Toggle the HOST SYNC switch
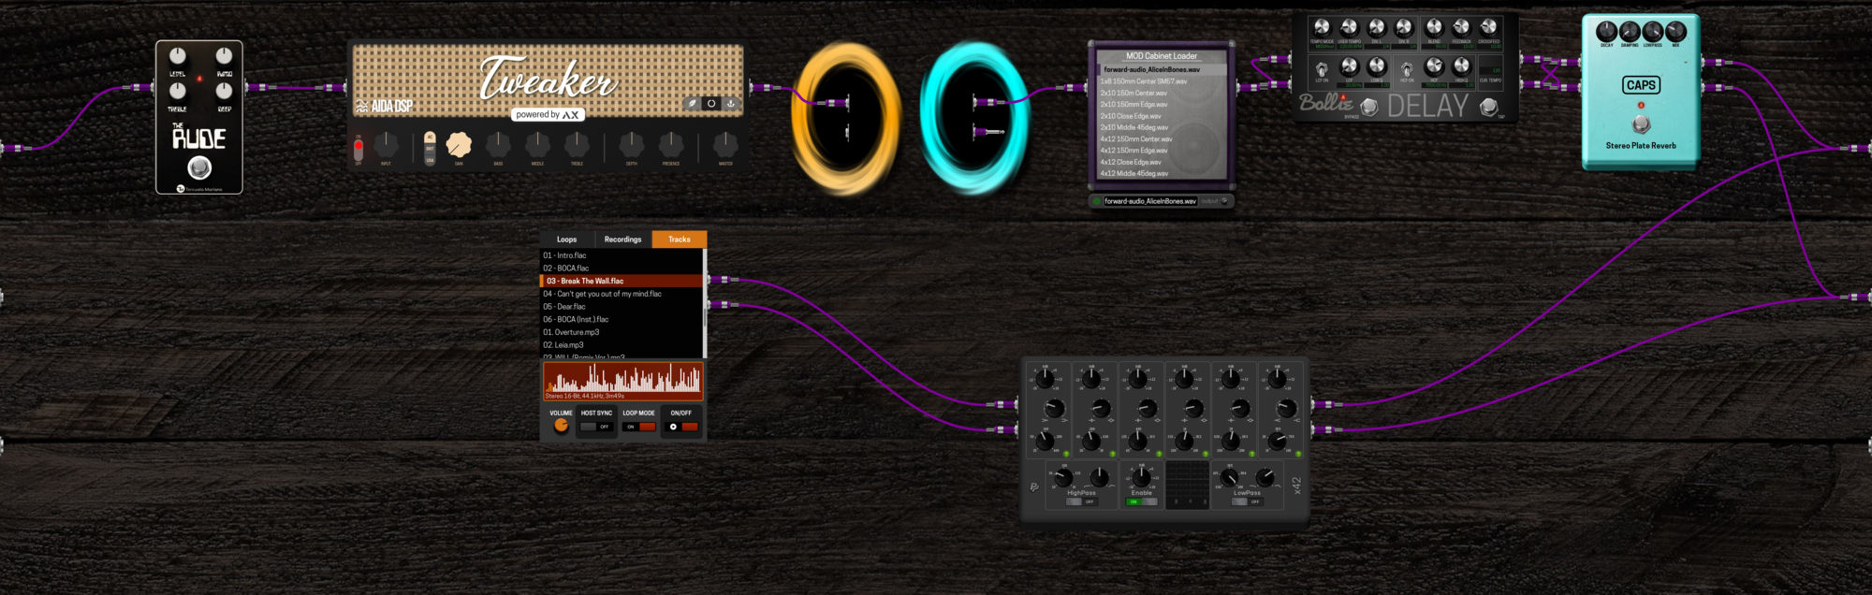The height and width of the screenshot is (595, 1872). click(596, 427)
